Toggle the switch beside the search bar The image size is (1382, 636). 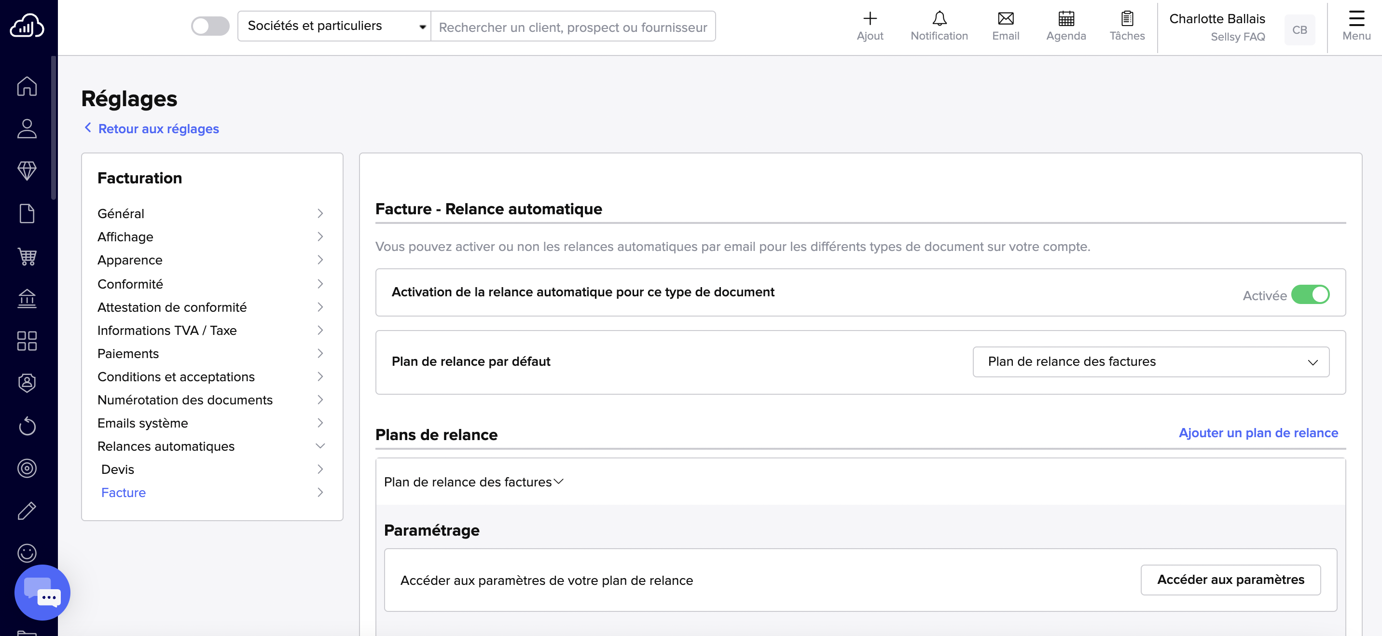coord(210,26)
